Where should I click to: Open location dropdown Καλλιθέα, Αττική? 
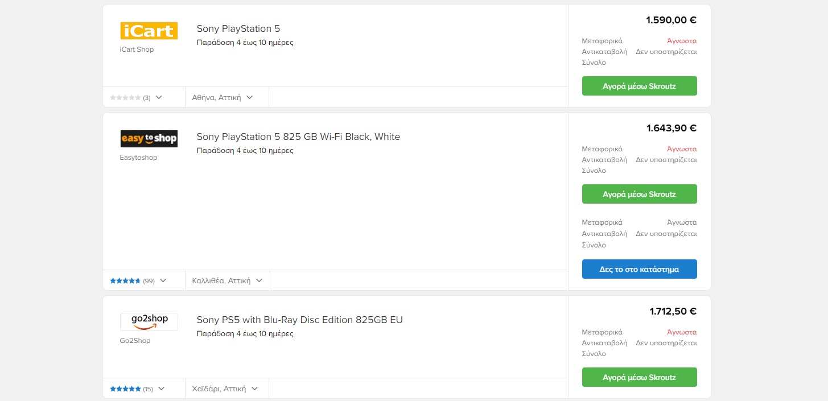click(x=227, y=280)
